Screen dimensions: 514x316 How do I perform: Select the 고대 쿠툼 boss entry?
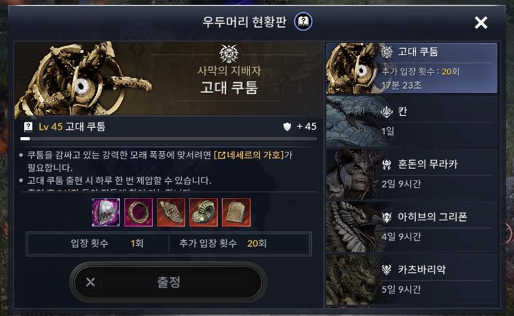[x=412, y=68]
